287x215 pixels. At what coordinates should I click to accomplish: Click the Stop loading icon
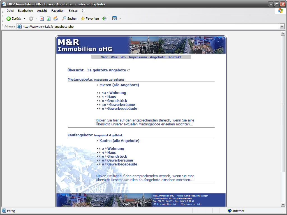(42, 18)
